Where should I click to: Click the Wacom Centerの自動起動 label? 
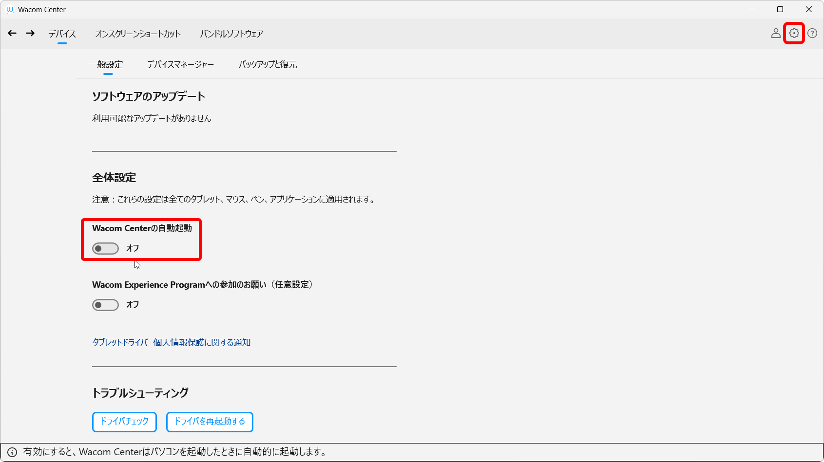pos(142,228)
